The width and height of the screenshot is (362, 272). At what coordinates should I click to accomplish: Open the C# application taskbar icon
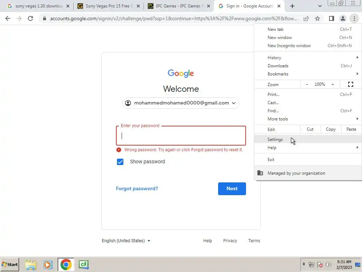click(x=83, y=265)
